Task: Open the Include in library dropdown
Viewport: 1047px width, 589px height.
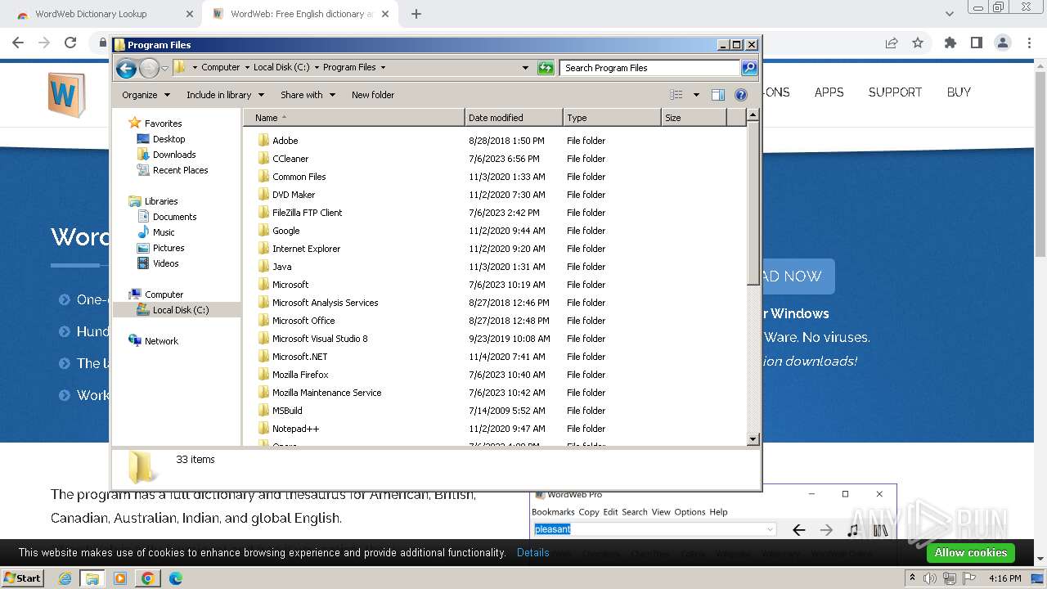Action: tap(224, 95)
